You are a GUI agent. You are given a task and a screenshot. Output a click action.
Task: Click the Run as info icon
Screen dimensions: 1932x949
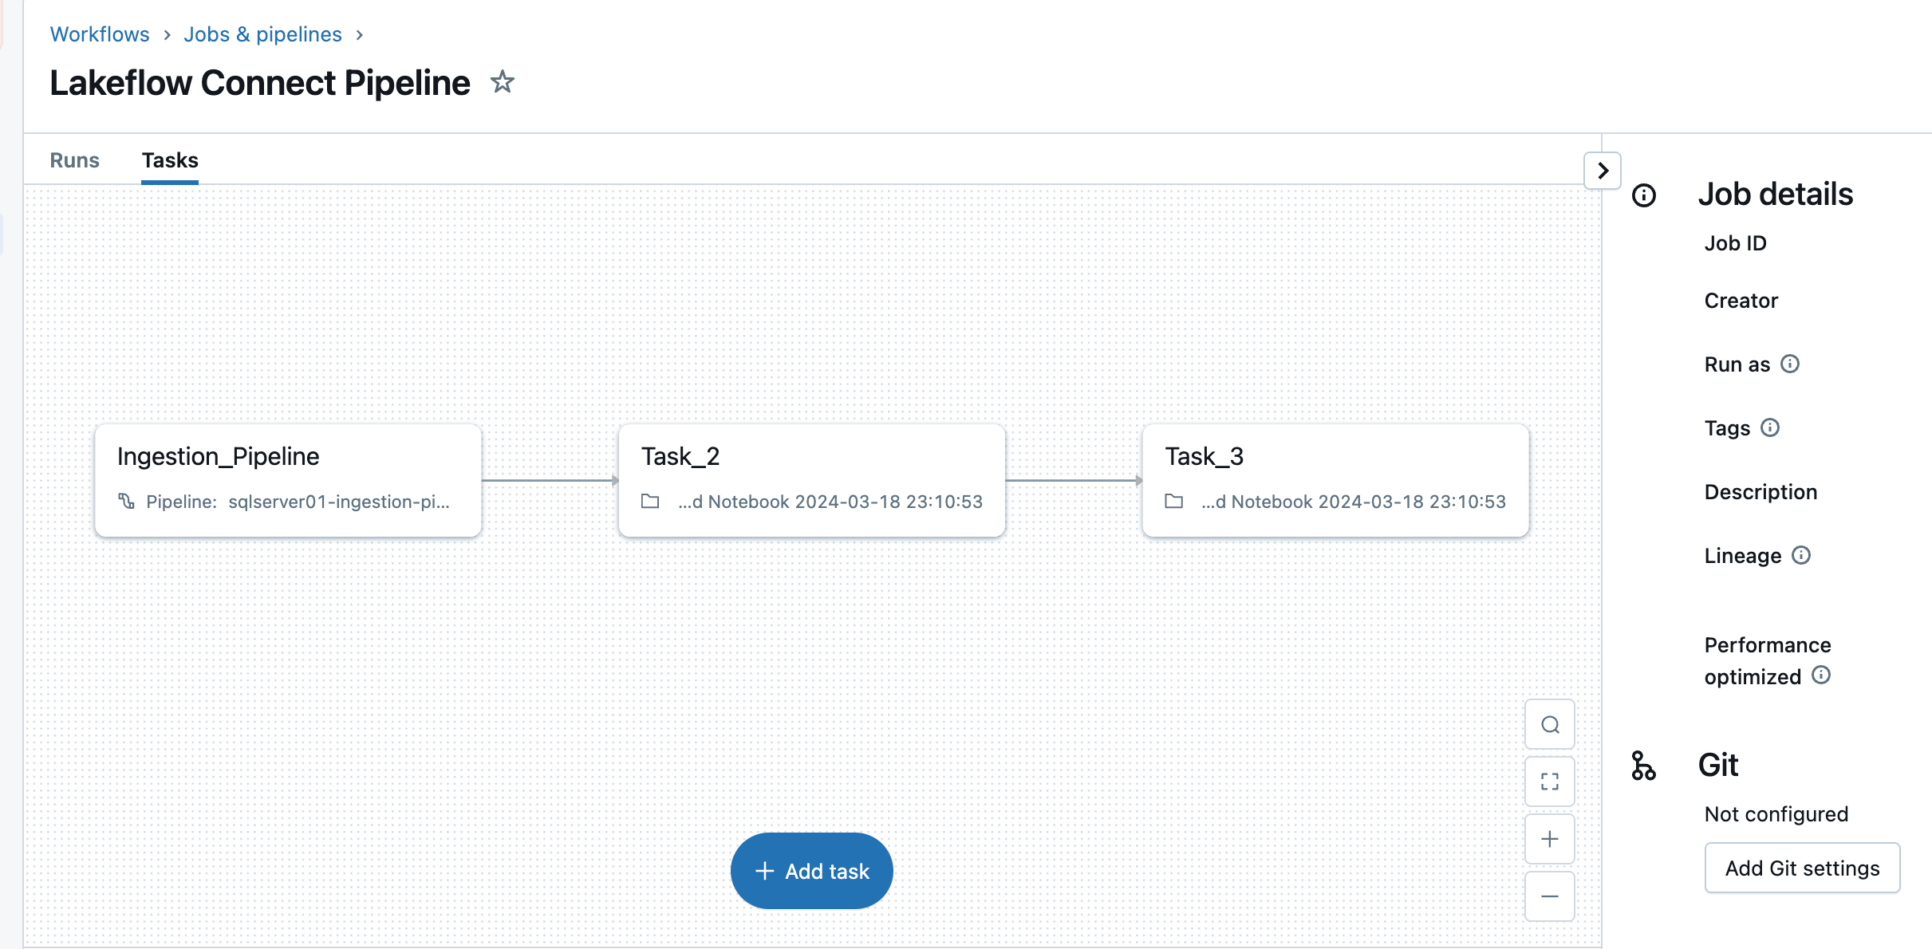click(1790, 364)
